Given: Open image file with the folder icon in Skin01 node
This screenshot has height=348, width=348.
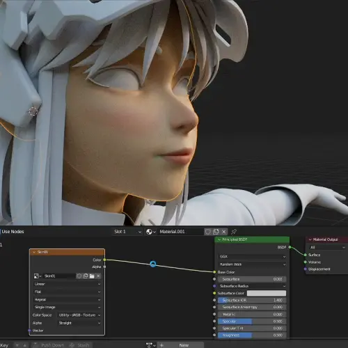Looking at the screenshot, I should pyautogui.click(x=92, y=276).
